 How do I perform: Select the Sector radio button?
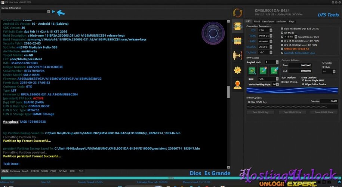point(323,63)
